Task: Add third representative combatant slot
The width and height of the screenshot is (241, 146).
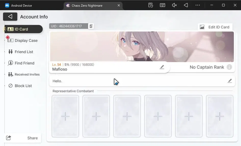Action: pos(127,116)
